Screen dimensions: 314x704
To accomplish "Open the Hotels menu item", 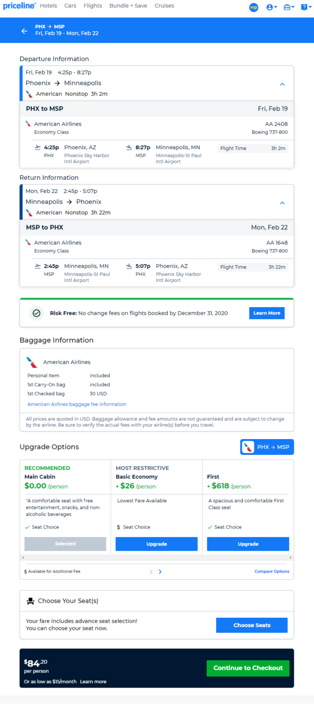I will [49, 6].
